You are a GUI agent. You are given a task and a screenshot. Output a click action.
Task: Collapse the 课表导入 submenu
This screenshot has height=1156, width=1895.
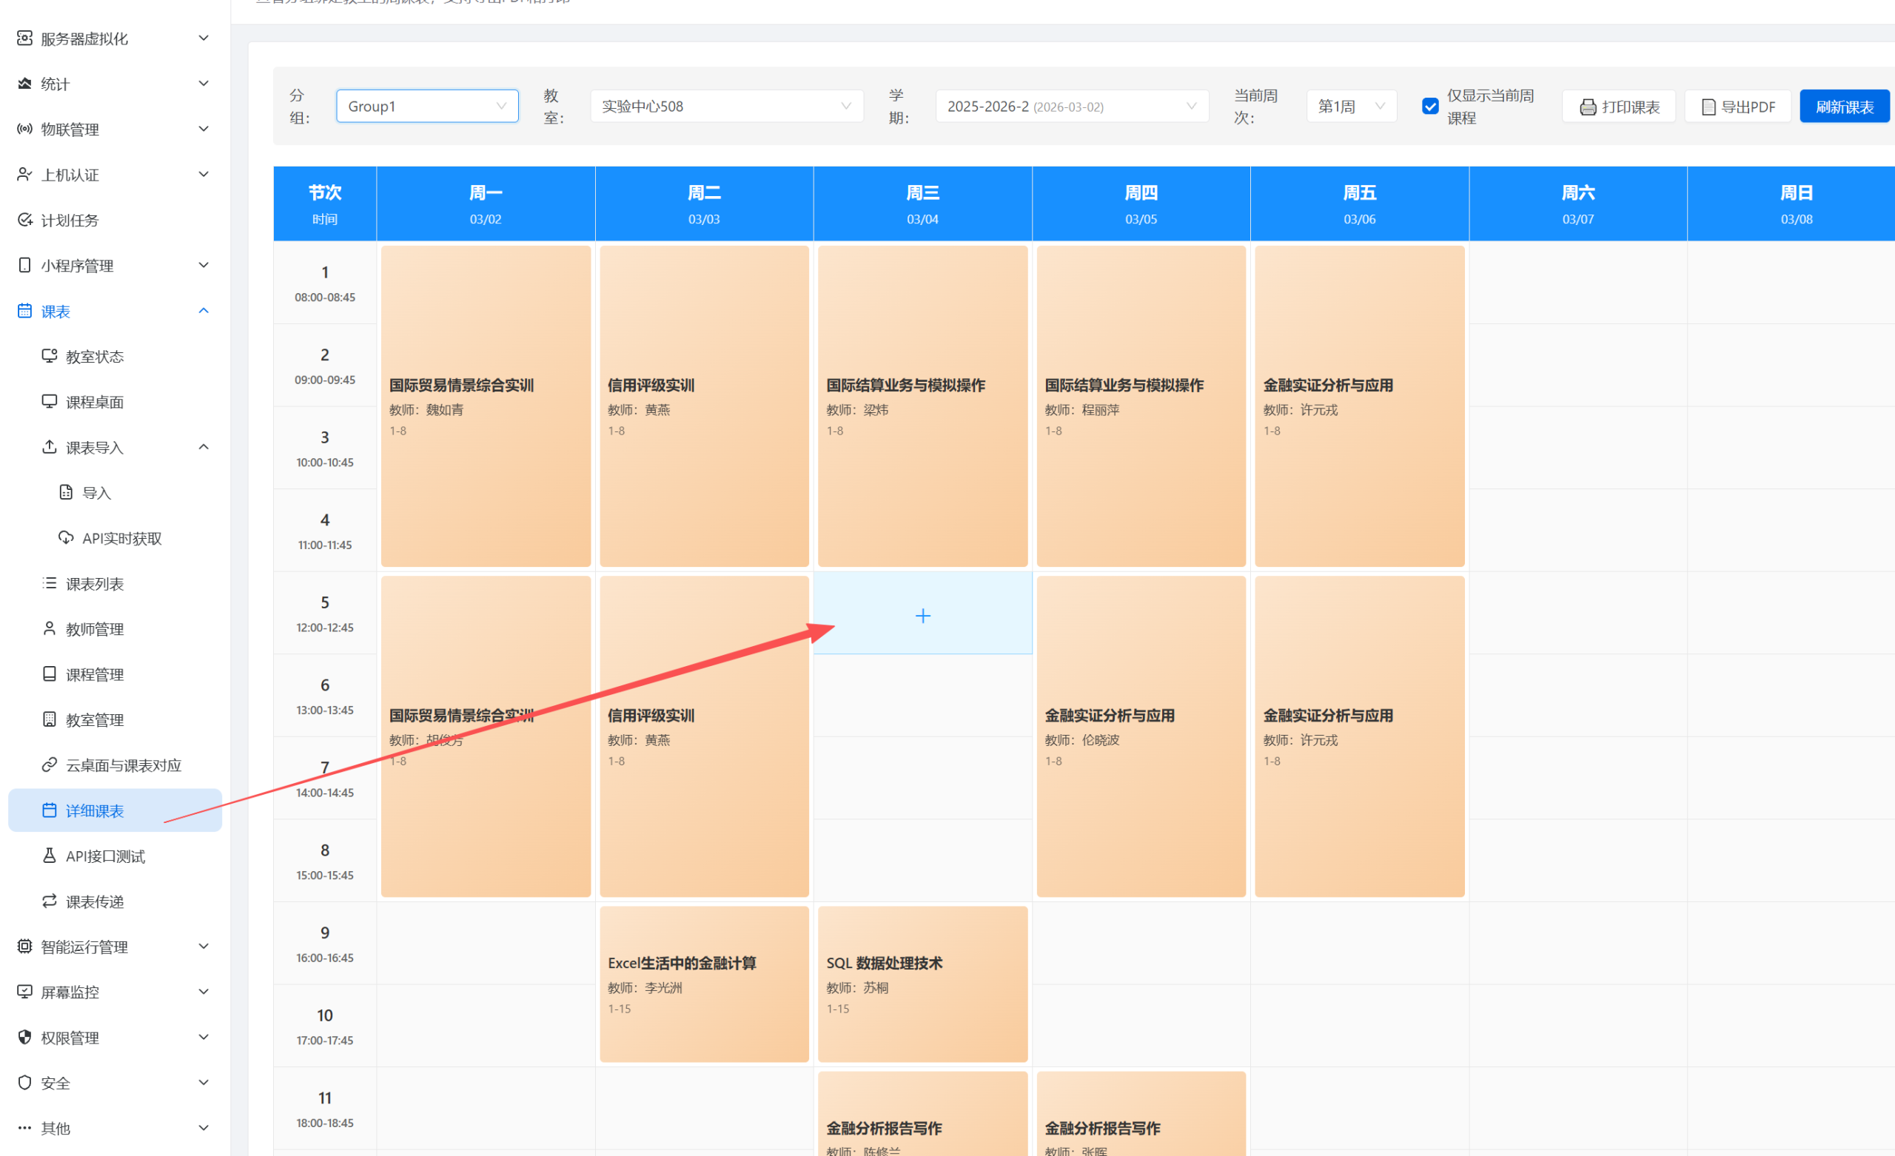point(203,447)
